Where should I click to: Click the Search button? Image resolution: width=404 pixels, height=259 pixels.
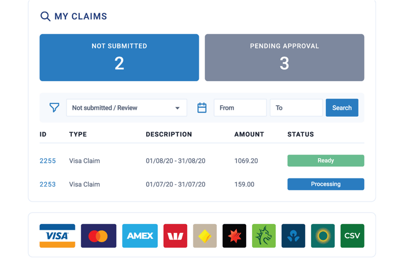pyautogui.click(x=342, y=108)
